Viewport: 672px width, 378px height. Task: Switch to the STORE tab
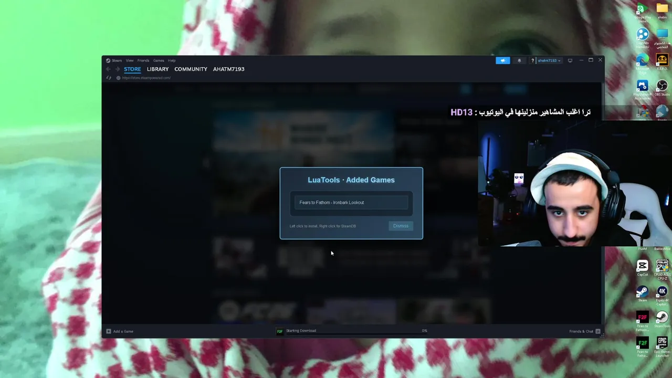pyautogui.click(x=132, y=69)
